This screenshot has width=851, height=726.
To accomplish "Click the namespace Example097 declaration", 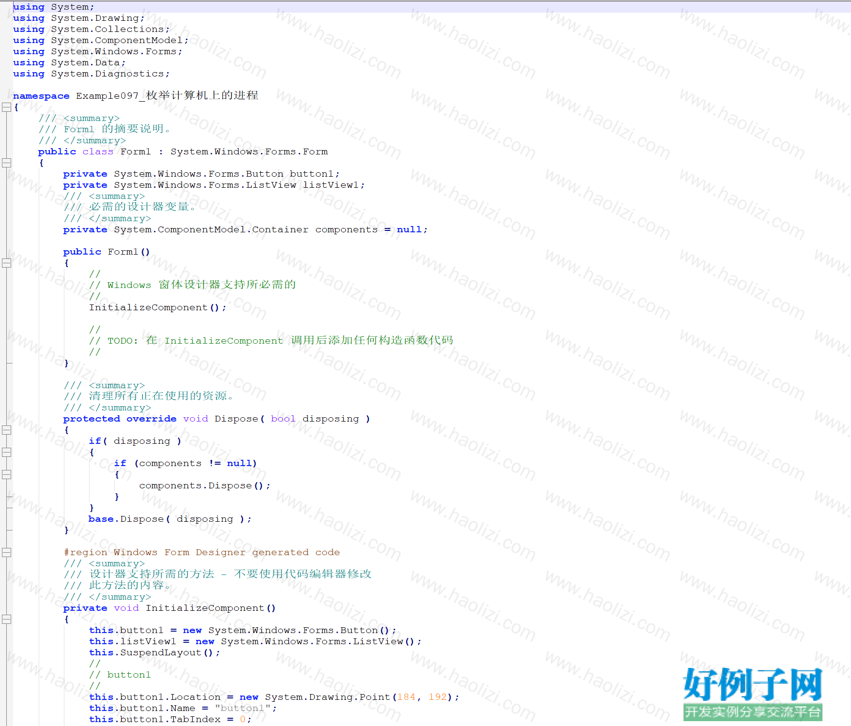I will [136, 95].
